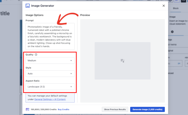Click the credits card icon in footer
The height and width of the screenshot is (115, 188).
27,109
